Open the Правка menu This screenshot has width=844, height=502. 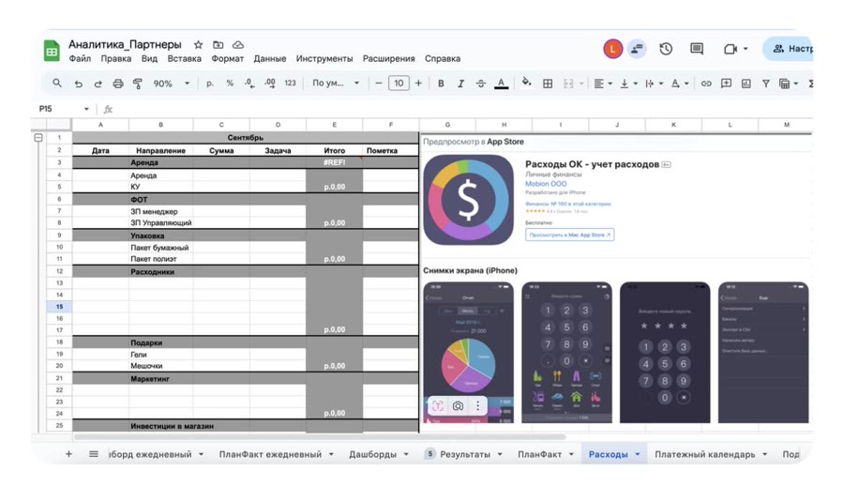(x=115, y=59)
